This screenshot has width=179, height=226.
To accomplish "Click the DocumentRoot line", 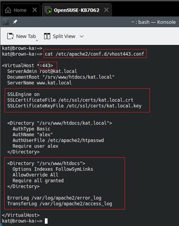I will [61, 77].
